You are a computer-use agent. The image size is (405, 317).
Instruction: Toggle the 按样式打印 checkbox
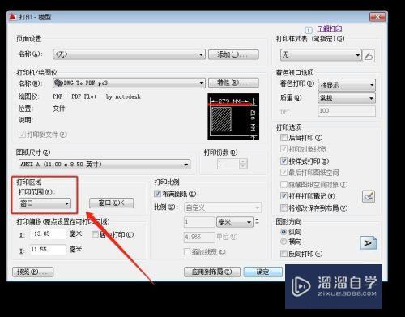click(x=283, y=161)
